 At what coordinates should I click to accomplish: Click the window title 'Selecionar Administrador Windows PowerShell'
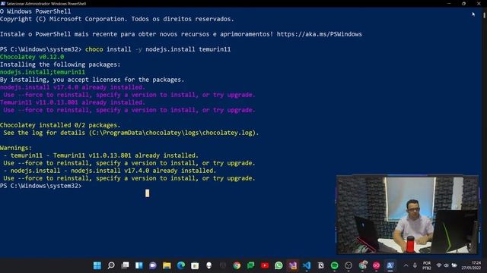click(x=46, y=4)
